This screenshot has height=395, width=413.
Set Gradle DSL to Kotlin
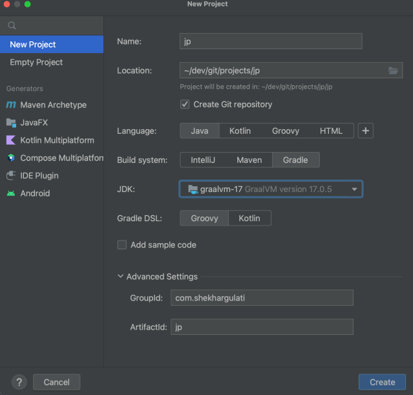[249, 219]
